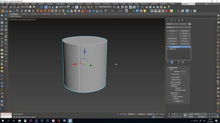This screenshot has height=123, width=220.
Task: Click the Angle Snap toggle icon
Action: click(85, 7)
